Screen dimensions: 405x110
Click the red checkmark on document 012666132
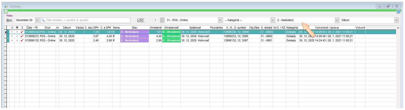pos(22,40)
